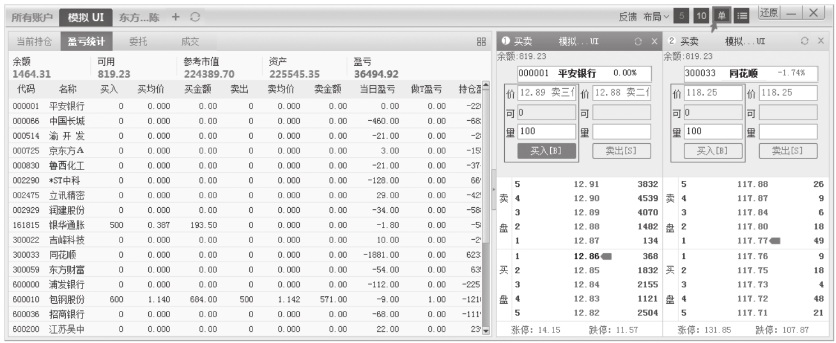Click the stock code field showing 300033 同花顺
The image size is (836, 343).
coord(751,74)
